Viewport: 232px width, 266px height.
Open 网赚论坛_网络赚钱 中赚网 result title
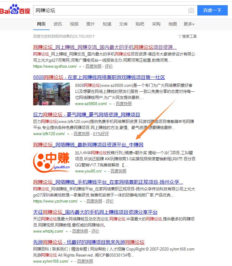[88, 145]
